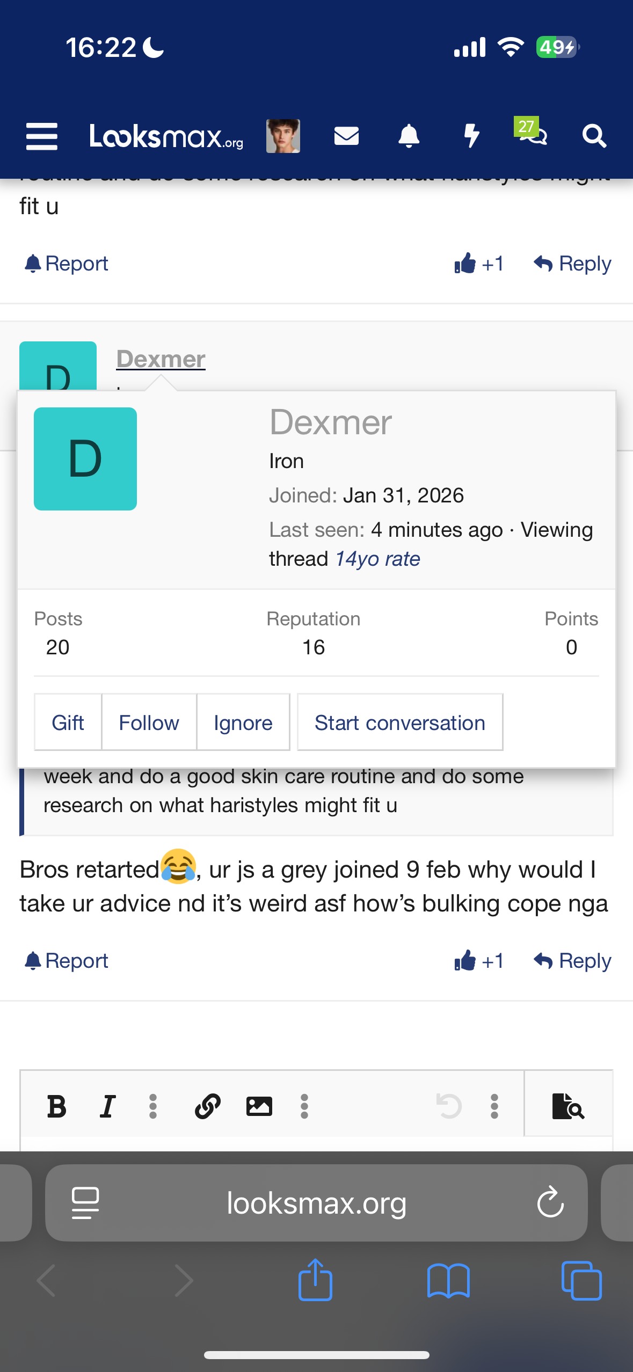Like Dexmer's post with +1
The image size is (633, 1372).
(x=478, y=961)
